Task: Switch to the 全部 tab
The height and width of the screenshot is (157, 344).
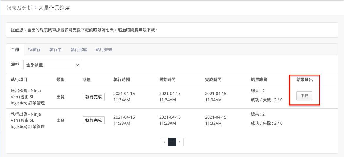Action: [x=15, y=50]
